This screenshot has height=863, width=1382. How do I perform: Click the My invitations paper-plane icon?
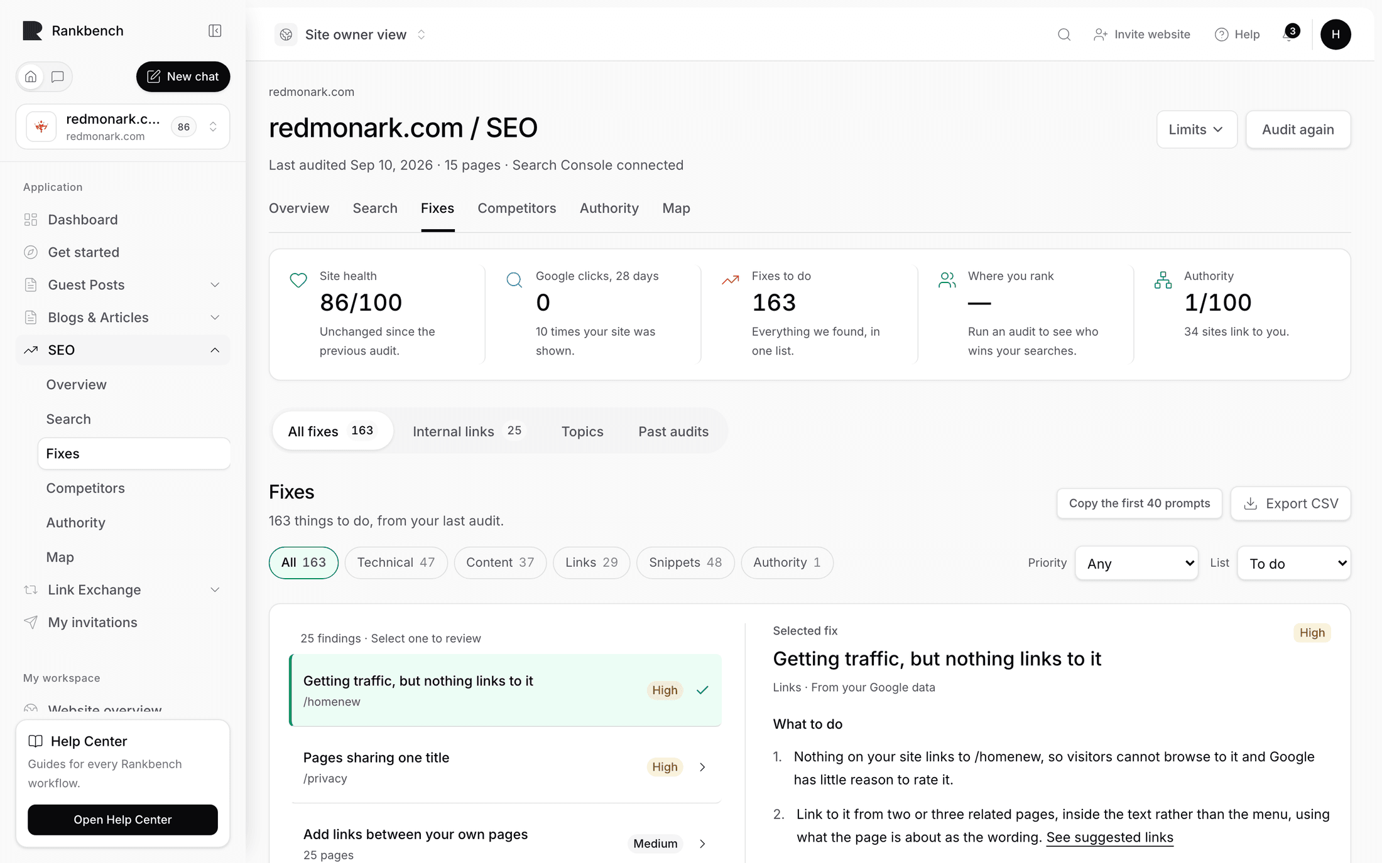pyautogui.click(x=31, y=622)
